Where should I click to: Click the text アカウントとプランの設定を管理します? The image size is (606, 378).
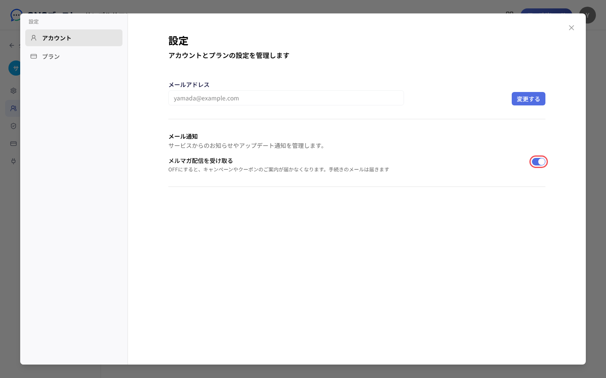[229, 55]
